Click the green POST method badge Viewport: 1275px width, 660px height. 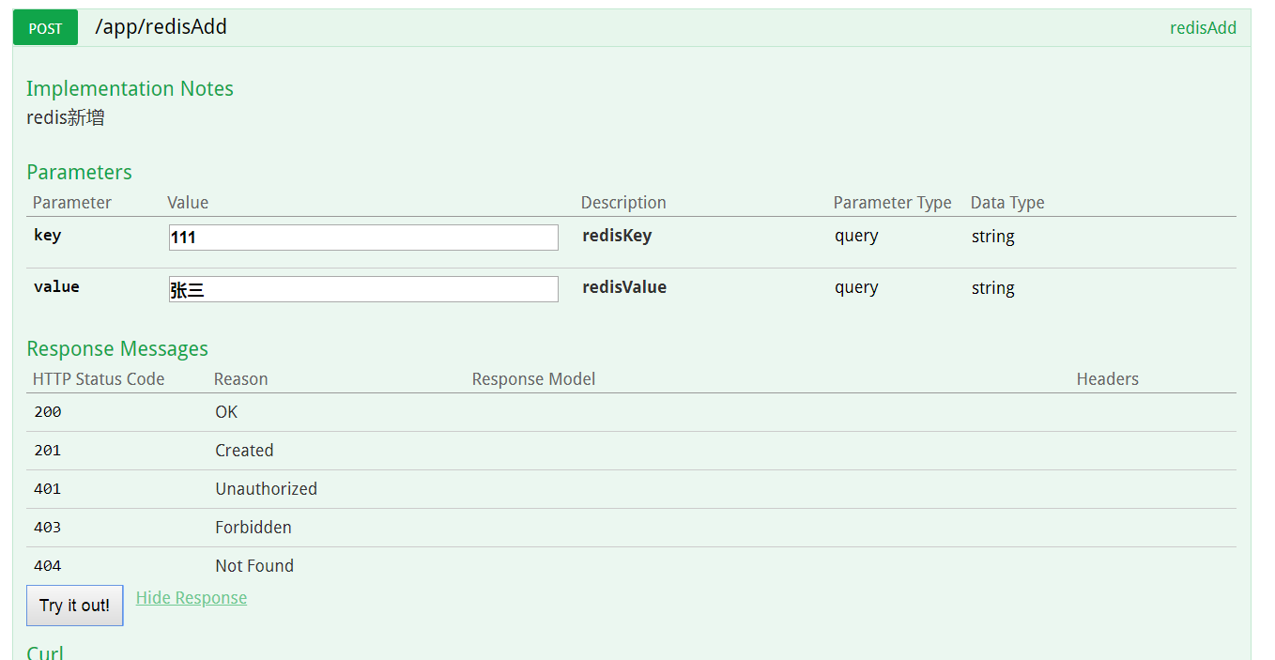45,28
